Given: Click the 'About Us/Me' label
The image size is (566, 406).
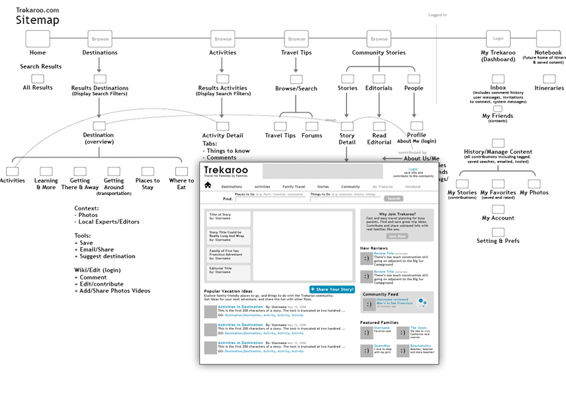Looking at the screenshot, I should tap(422, 158).
